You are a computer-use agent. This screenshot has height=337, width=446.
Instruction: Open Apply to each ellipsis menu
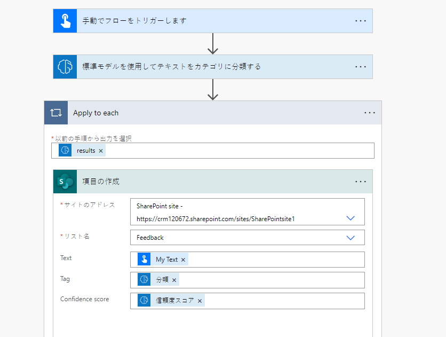coord(370,113)
